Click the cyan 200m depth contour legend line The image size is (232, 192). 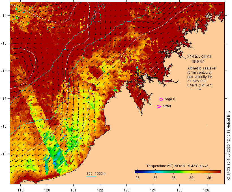click(x=91, y=176)
